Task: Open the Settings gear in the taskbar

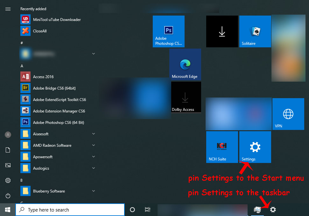Action: [x=273, y=210]
